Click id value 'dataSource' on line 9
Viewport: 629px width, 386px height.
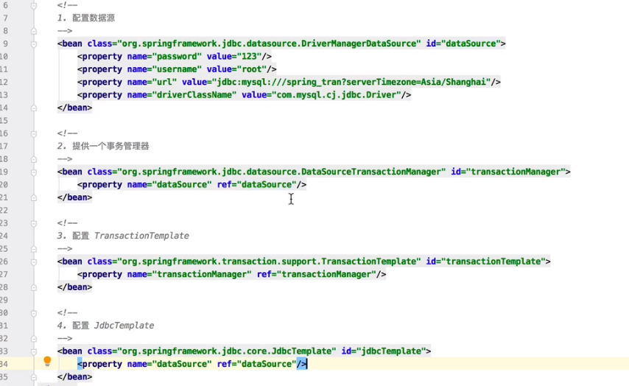tap(471, 43)
